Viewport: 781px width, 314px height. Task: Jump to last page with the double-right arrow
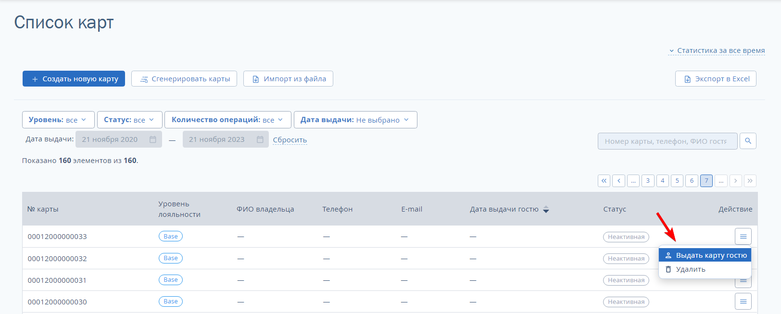[750, 181]
